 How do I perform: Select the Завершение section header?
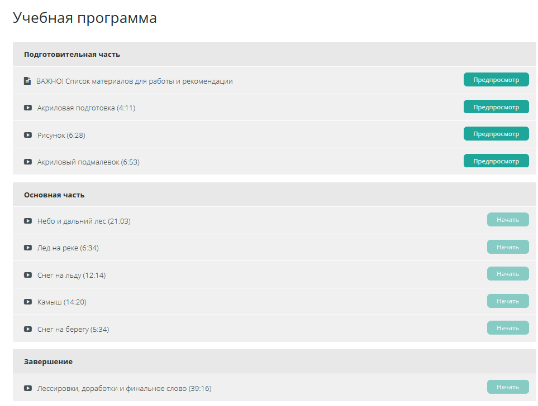48,361
